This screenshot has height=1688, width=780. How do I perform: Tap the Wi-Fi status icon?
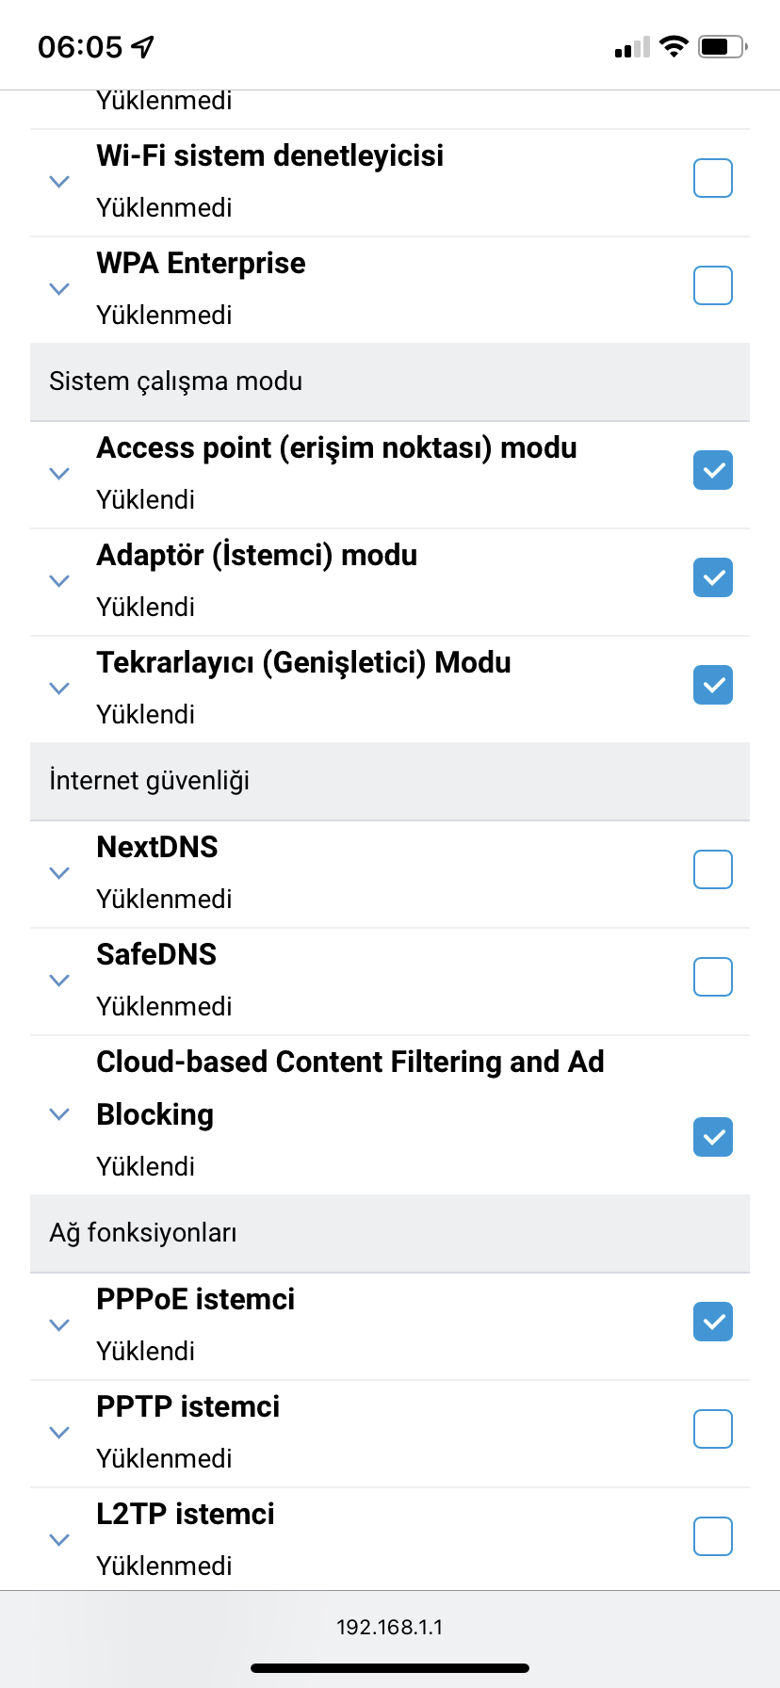(x=674, y=46)
